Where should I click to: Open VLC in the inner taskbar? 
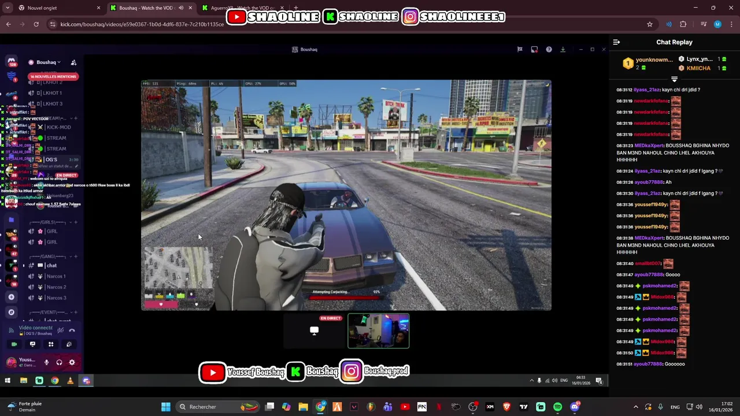coord(71,381)
